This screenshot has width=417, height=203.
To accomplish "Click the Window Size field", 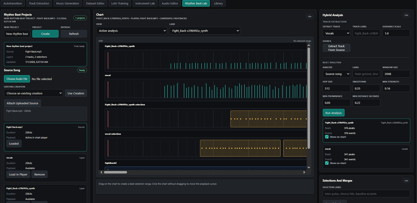I will pos(396,74).
